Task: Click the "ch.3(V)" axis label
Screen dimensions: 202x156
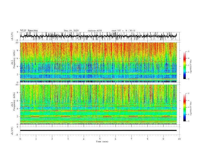Action: point(12,131)
